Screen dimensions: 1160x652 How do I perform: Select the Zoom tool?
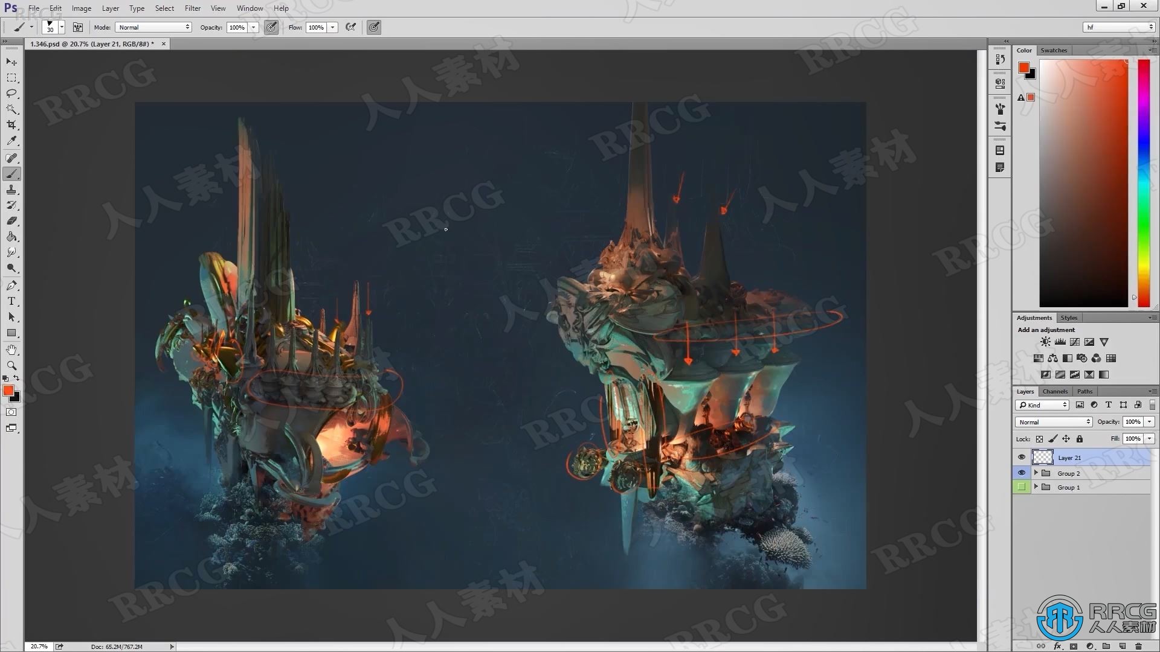pyautogui.click(x=11, y=366)
